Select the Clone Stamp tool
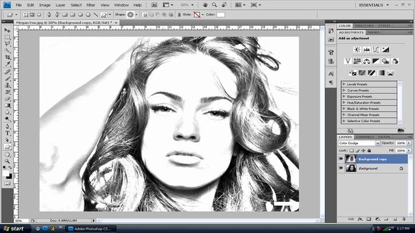Screen dimensions: 415x233 click(x=7, y=85)
